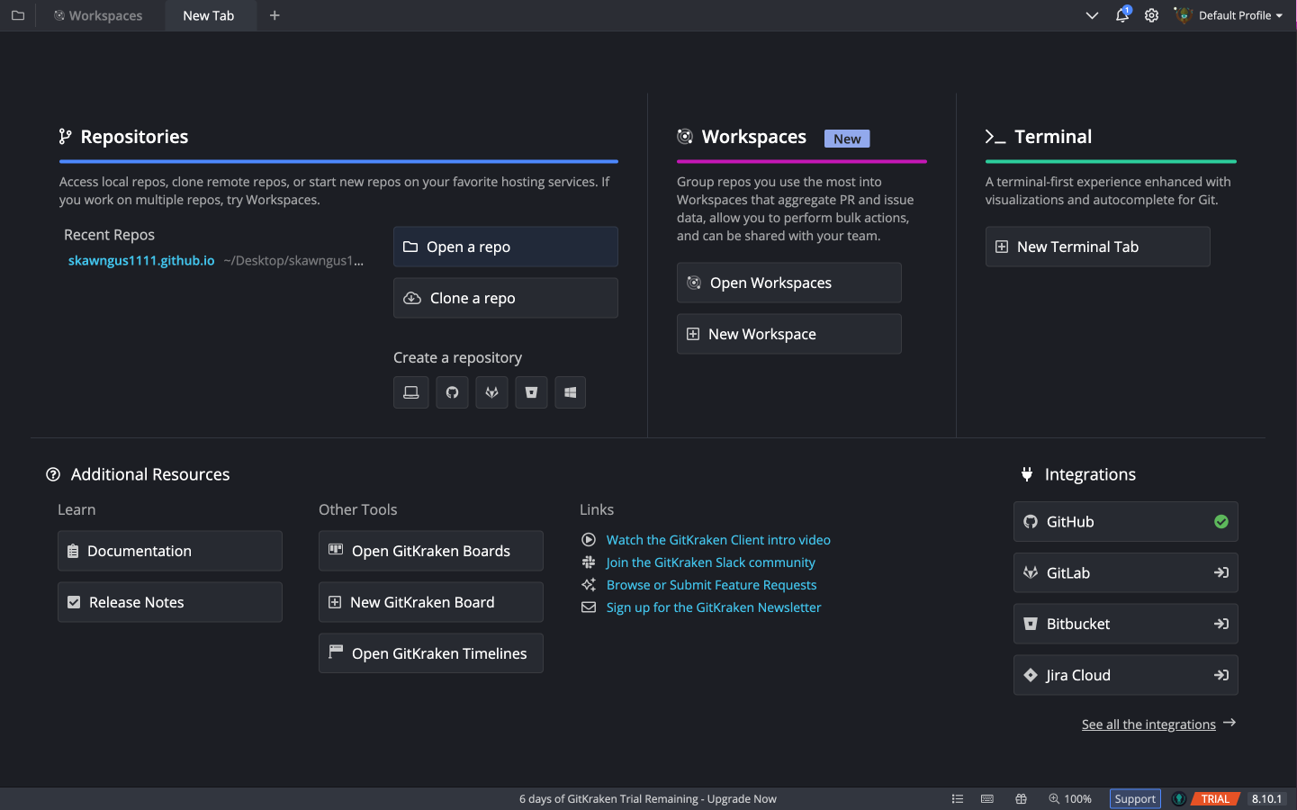This screenshot has width=1297, height=810.
Task: Create a repository on GitHub icon
Action: point(452,392)
